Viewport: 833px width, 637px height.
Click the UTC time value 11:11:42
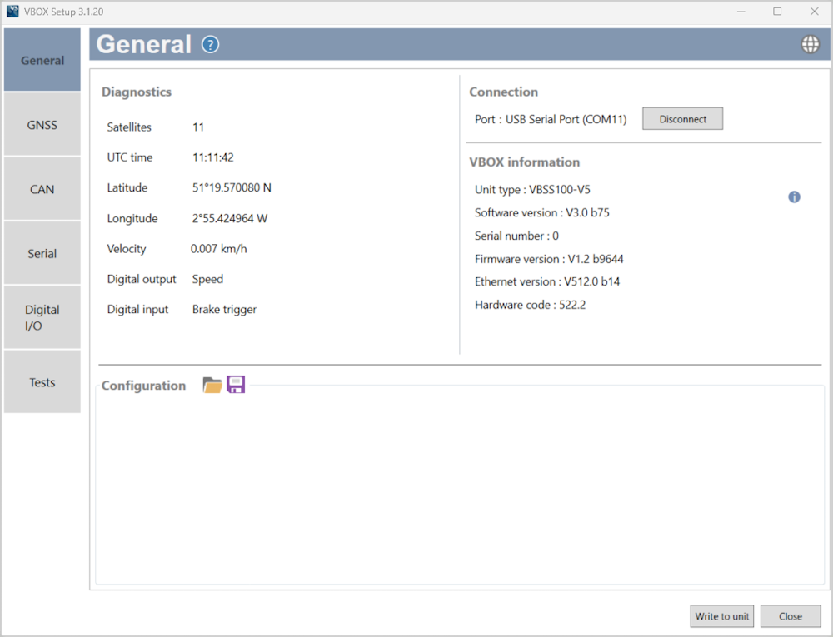(x=213, y=157)
